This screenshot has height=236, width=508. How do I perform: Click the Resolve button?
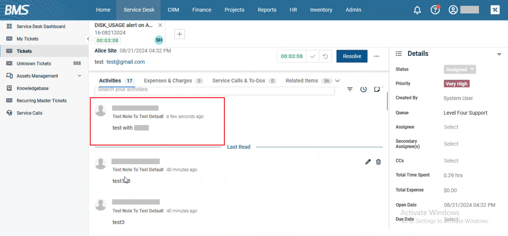tap(352, 56)
